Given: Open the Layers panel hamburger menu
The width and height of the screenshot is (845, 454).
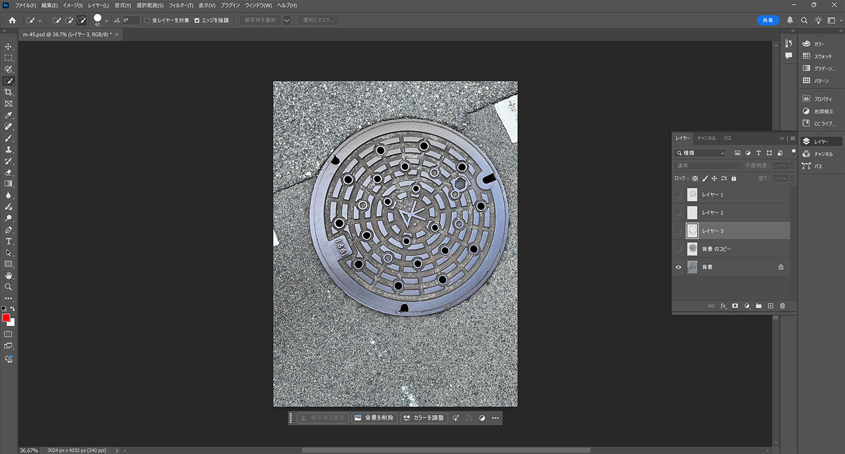Looking at the screenshot, I should [793, 138].
